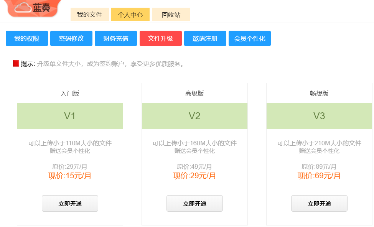Select the 我的权限 button
The height and width of the screenshot is (227, 374).
tap(27, 38)
